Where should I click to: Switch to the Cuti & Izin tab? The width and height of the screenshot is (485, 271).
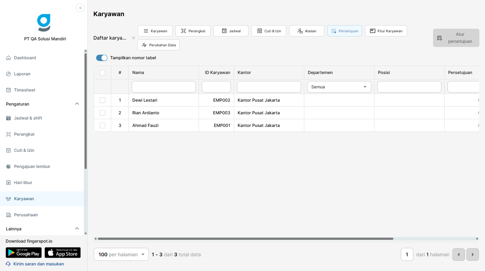269,31
